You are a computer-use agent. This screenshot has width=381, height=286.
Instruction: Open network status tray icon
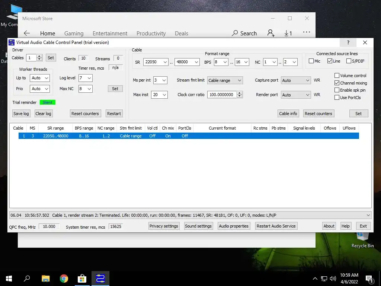(x=324, y=279)
